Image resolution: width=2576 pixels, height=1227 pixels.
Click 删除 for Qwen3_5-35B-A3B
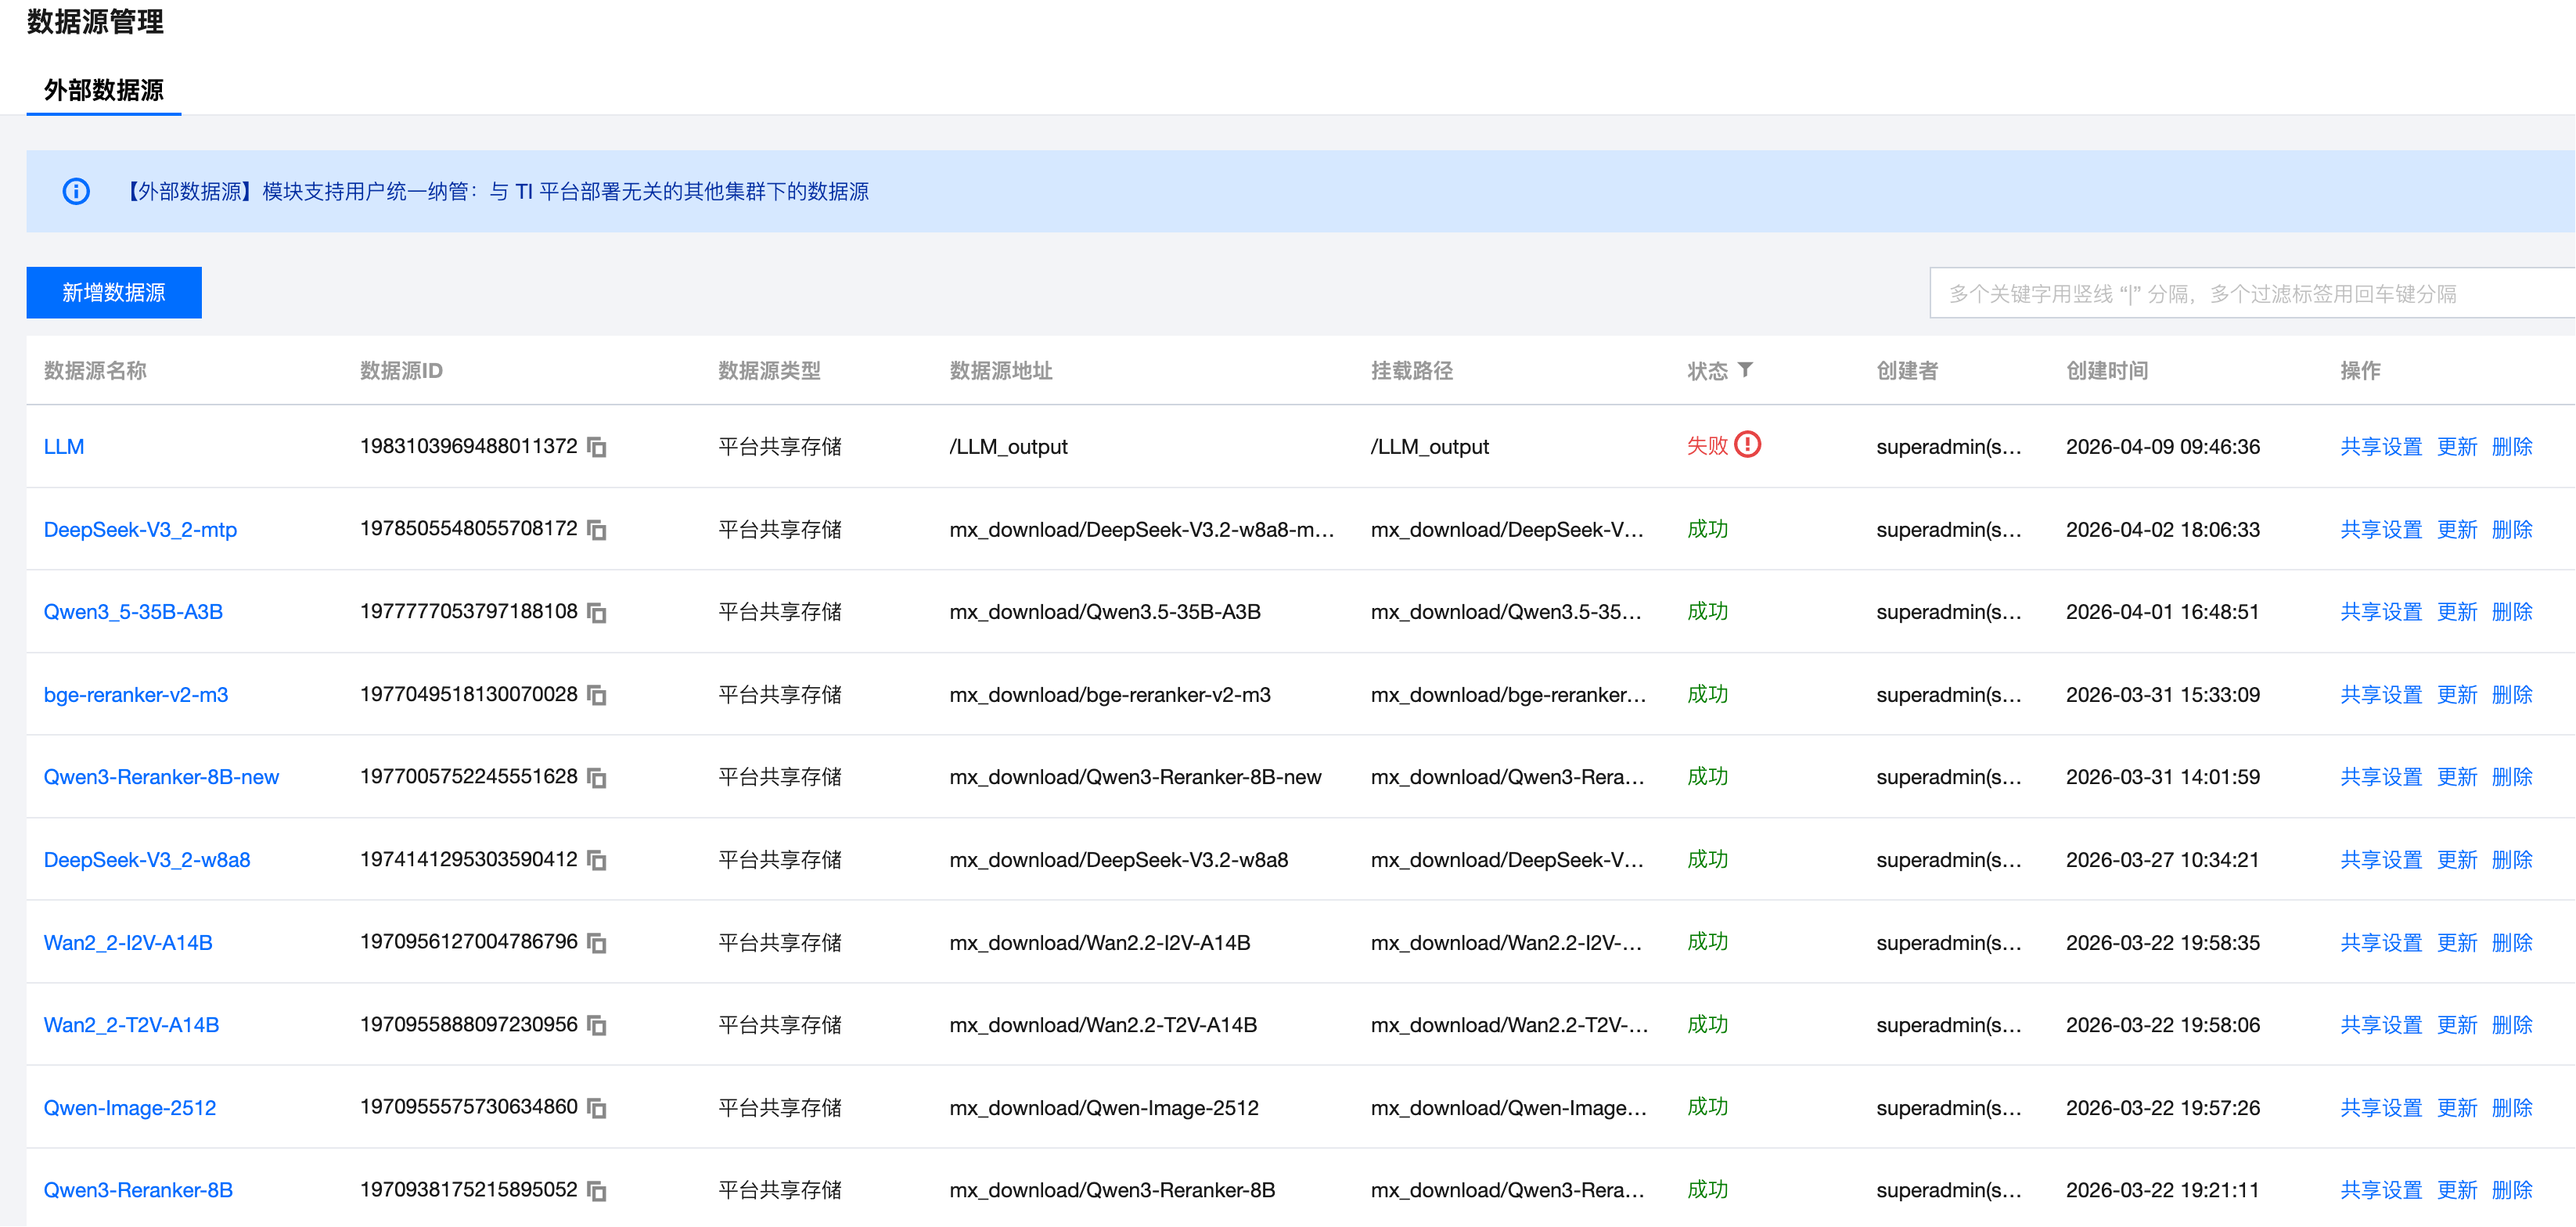pyautogui.click(x=2512, y=612)
